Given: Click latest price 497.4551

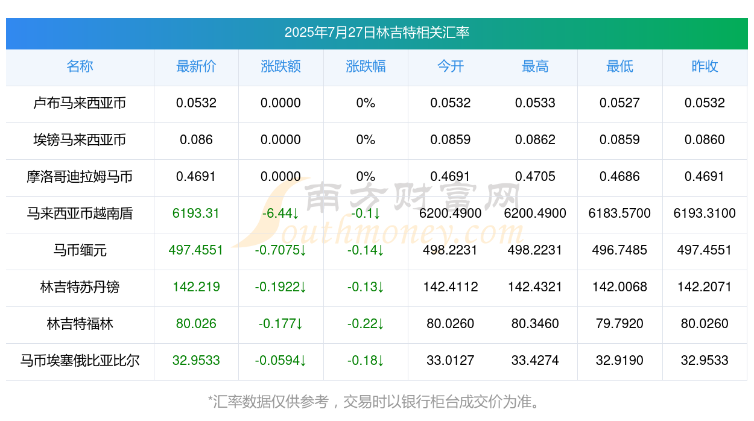Looking at the screenshot, I should tap(196, 250).
